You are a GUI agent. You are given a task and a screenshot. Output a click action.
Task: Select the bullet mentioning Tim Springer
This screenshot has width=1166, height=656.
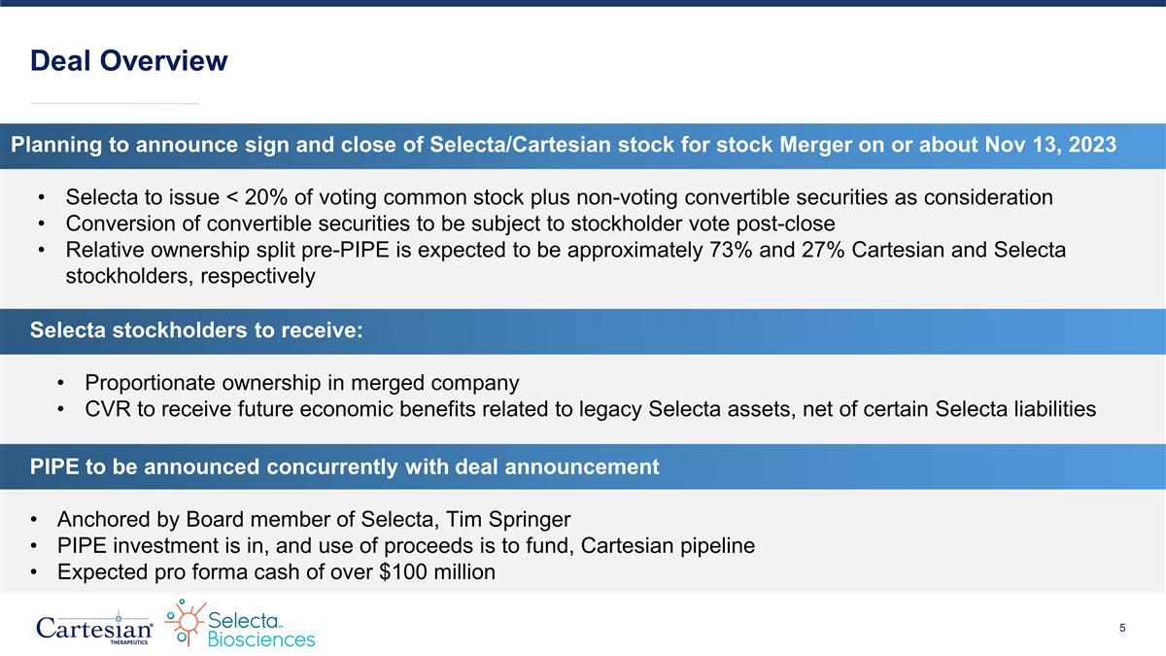click(x=307, y=518)
